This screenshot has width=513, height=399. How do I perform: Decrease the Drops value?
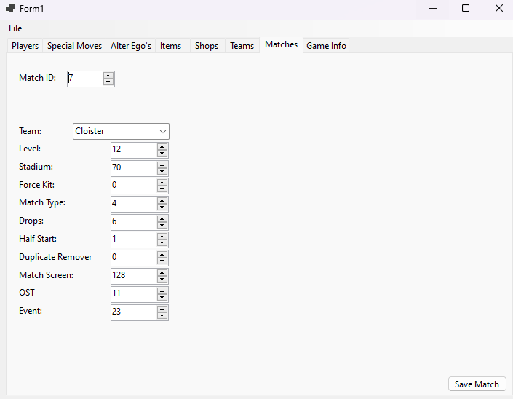click(x=162, y=226)
